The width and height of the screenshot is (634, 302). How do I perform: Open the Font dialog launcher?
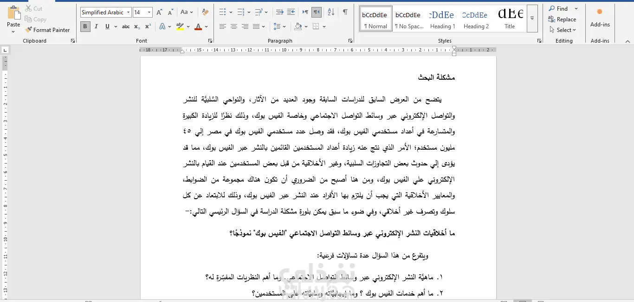pyautogui.click(x=210, y=41)
